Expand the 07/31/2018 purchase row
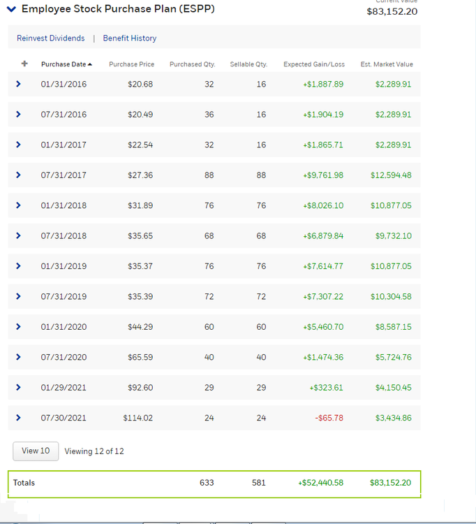This screenshot has height=524, width=476. click(x=18, y=235)
